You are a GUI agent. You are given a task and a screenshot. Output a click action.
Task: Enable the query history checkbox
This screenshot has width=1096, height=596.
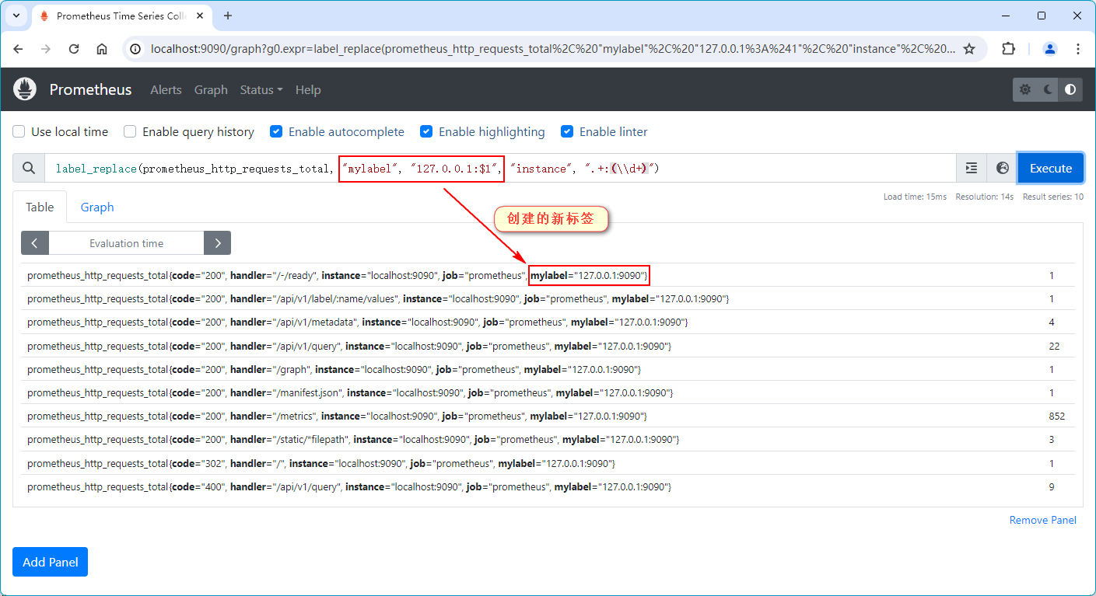point(130,131)
